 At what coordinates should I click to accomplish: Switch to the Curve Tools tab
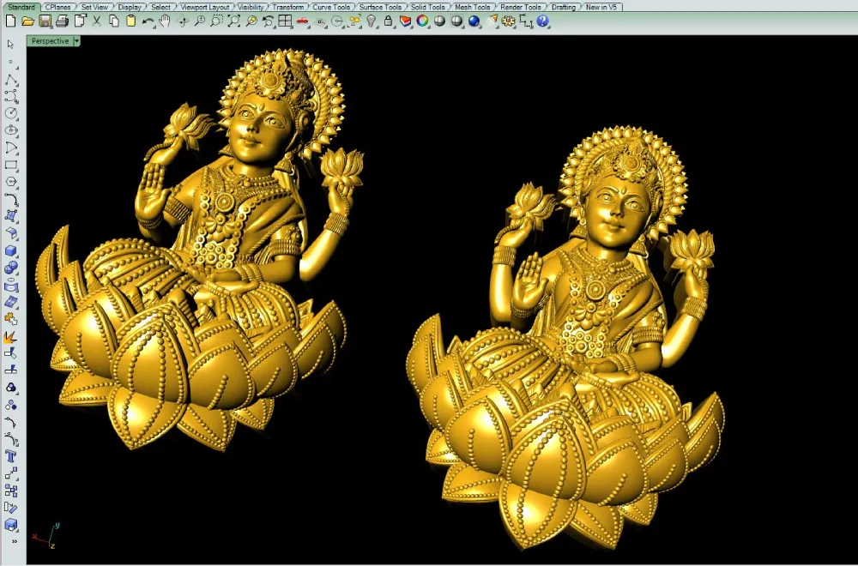[x=331, y=7]
